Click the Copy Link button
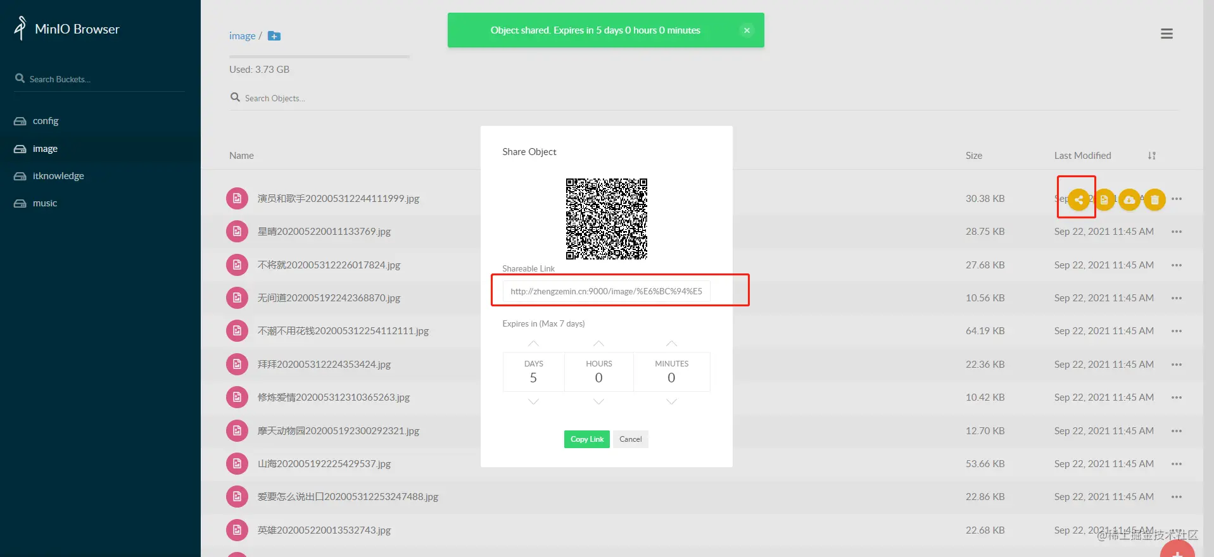1214x557 pixels. coord(586,439)
